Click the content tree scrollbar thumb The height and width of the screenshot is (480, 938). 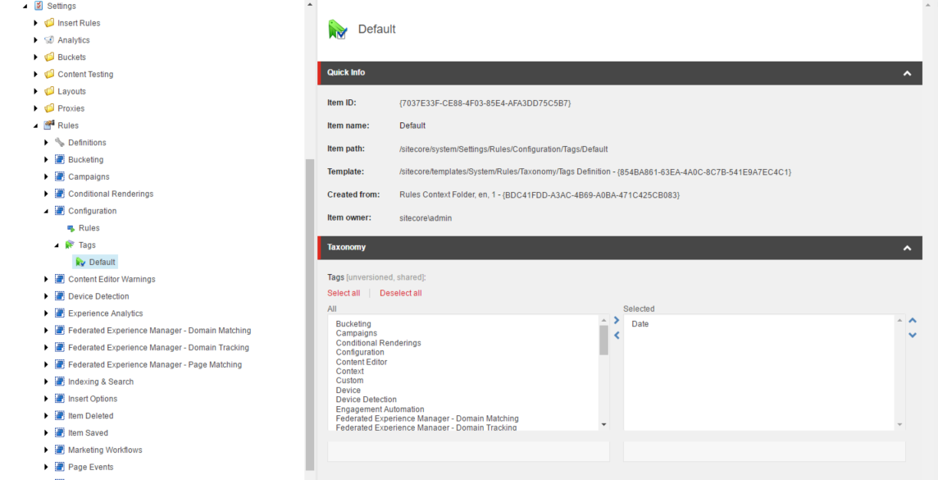coord(310,314)
